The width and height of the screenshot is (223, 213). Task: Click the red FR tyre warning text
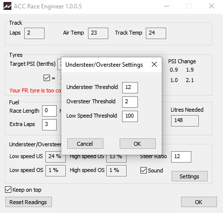(x=35, y=90)
